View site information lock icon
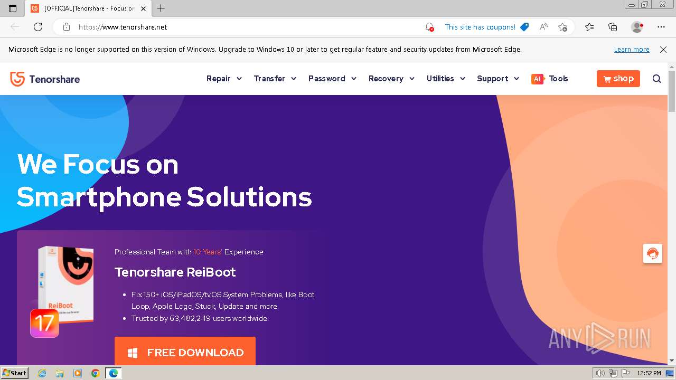 [x=67, y=27]
